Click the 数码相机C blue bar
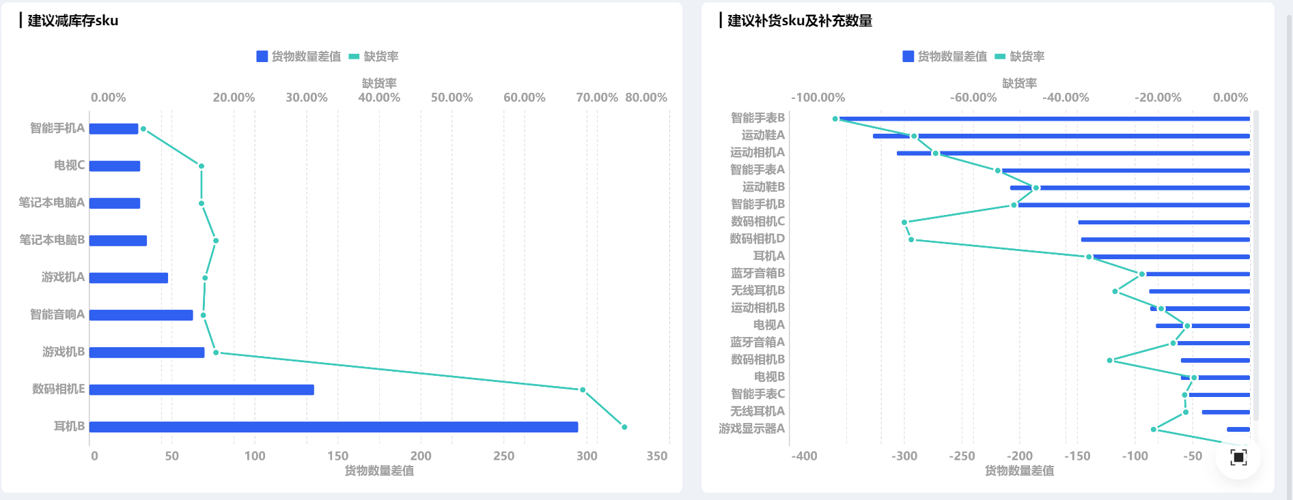Image resolution: width=1293 pixels, height=500 pixels. click(1164, 222)
